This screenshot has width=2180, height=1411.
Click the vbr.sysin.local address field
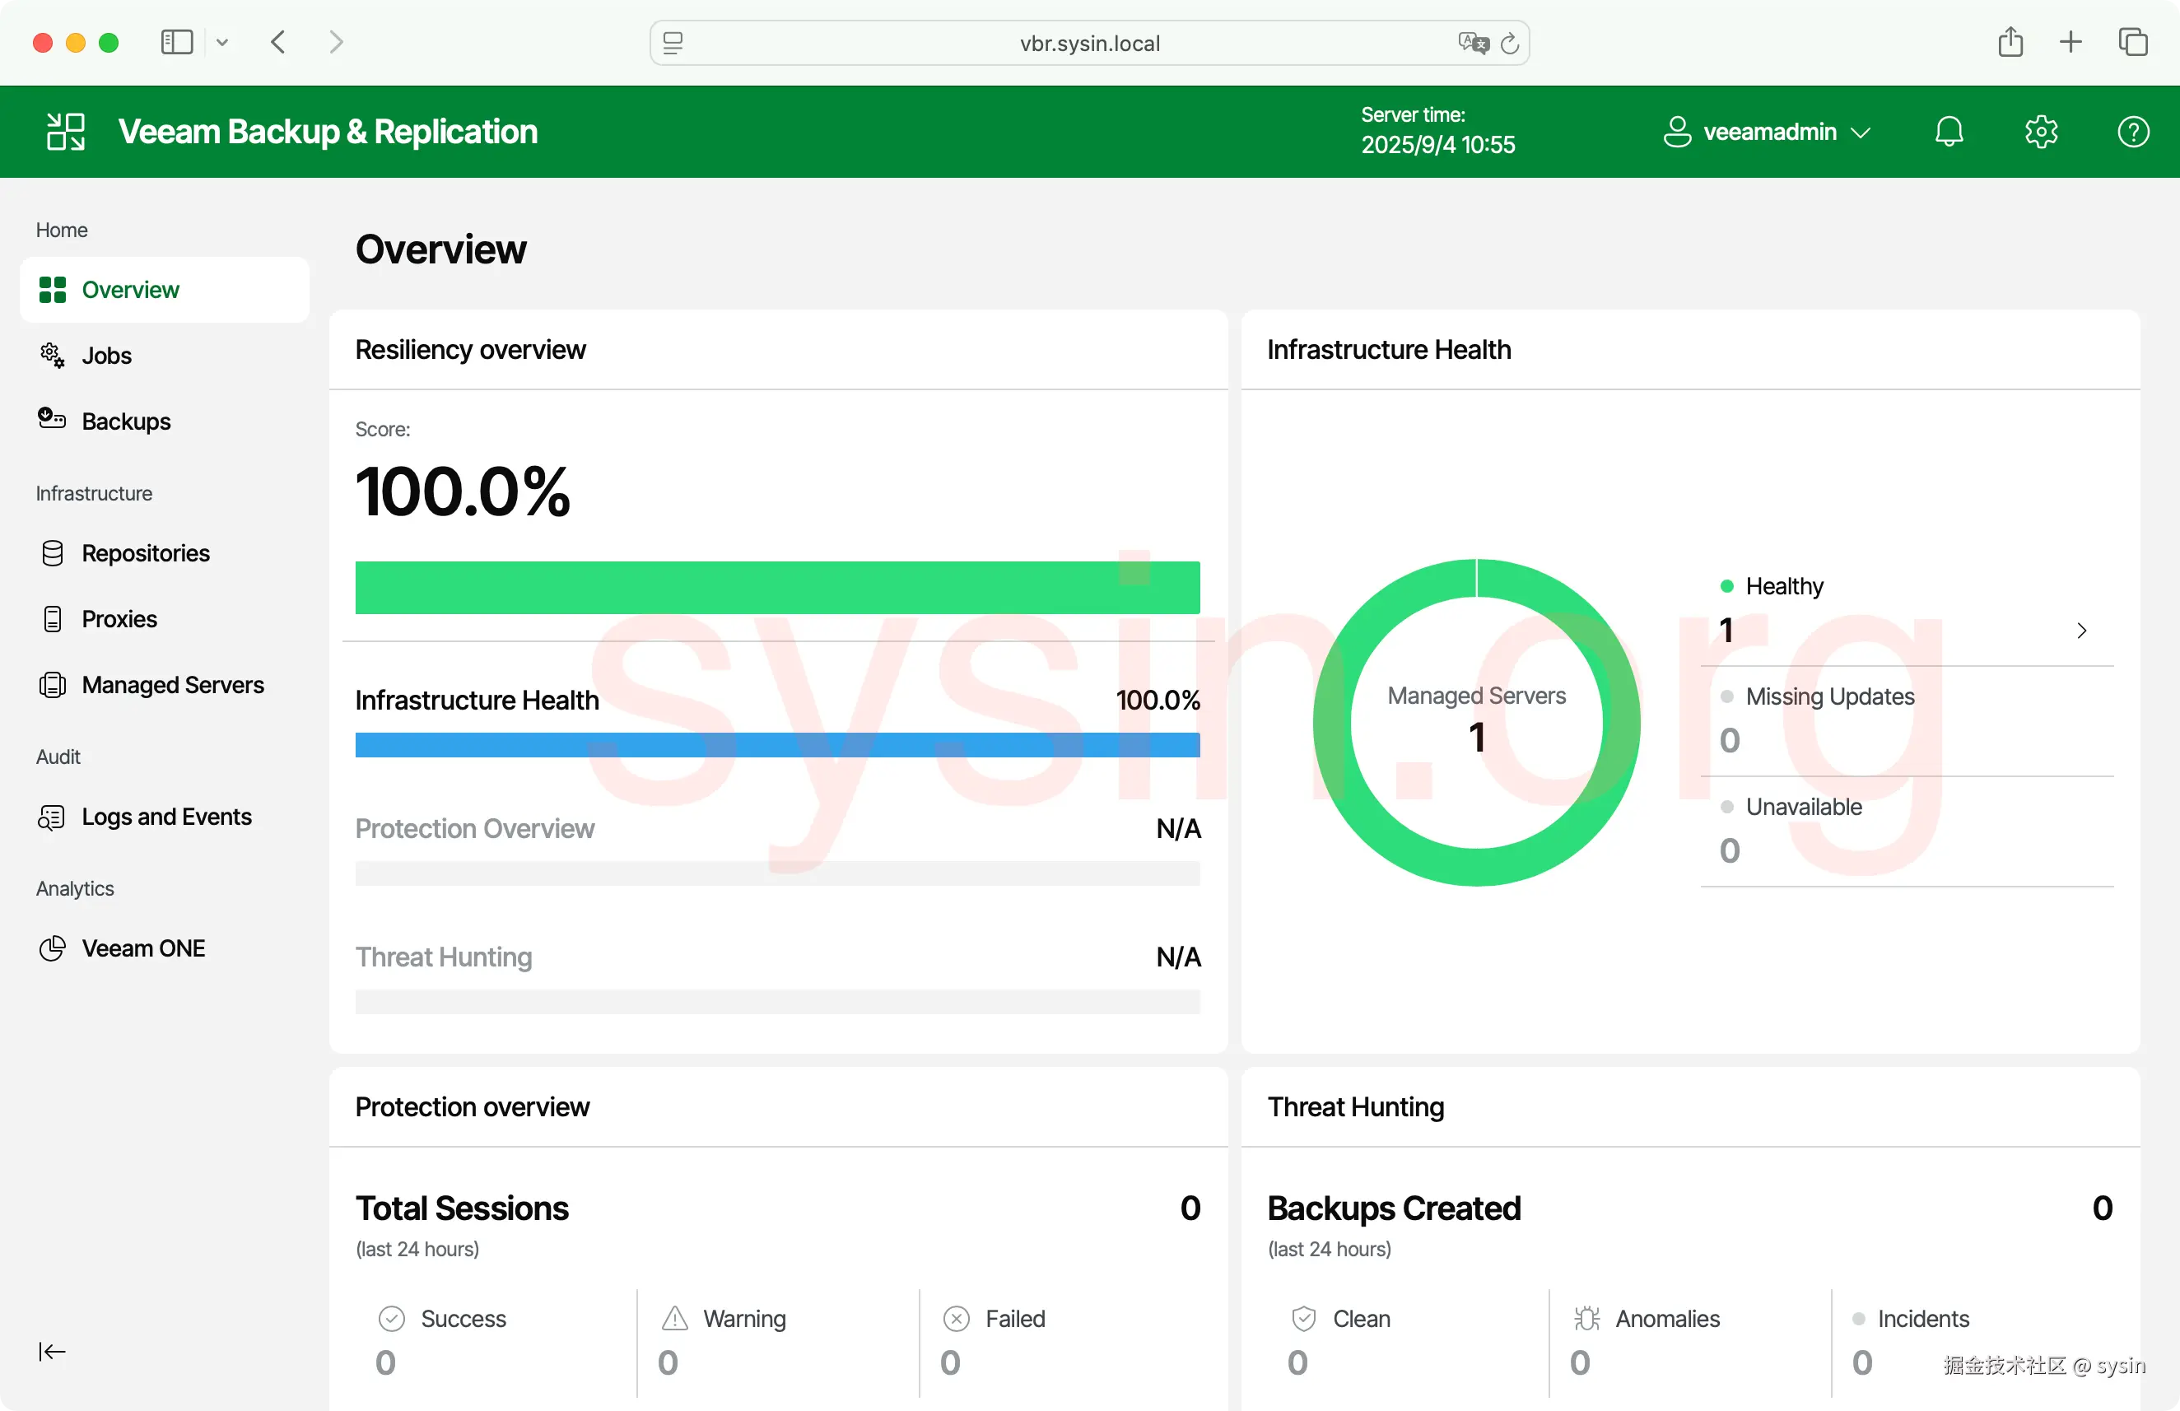[1089, 43]
